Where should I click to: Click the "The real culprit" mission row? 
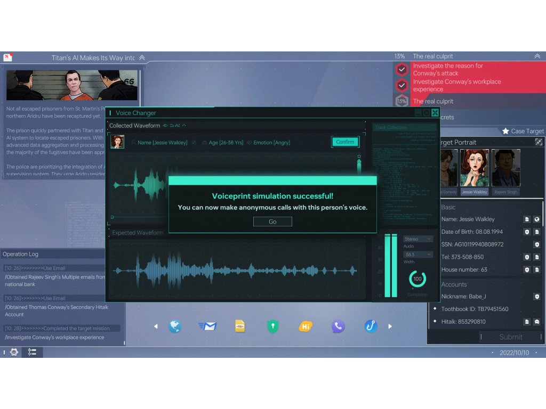tap(469, 101)
